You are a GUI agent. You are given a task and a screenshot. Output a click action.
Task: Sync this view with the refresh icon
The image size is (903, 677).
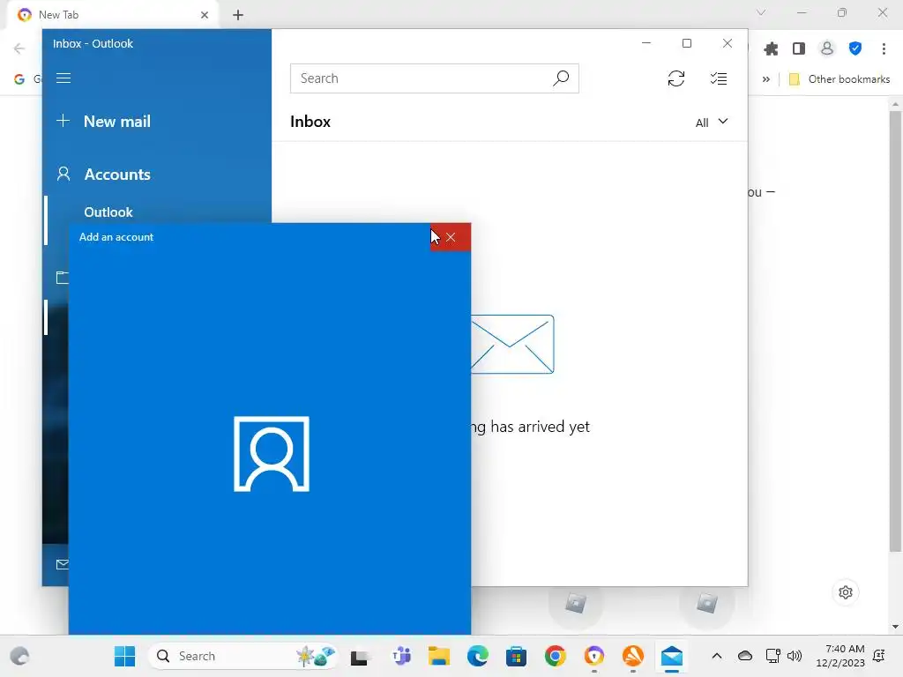point(676,78)
